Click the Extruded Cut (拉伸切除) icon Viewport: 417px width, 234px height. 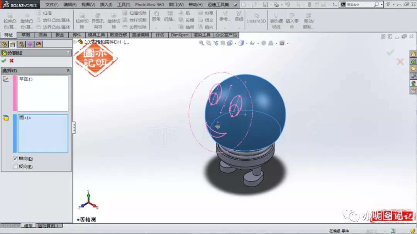coord(82,16)
